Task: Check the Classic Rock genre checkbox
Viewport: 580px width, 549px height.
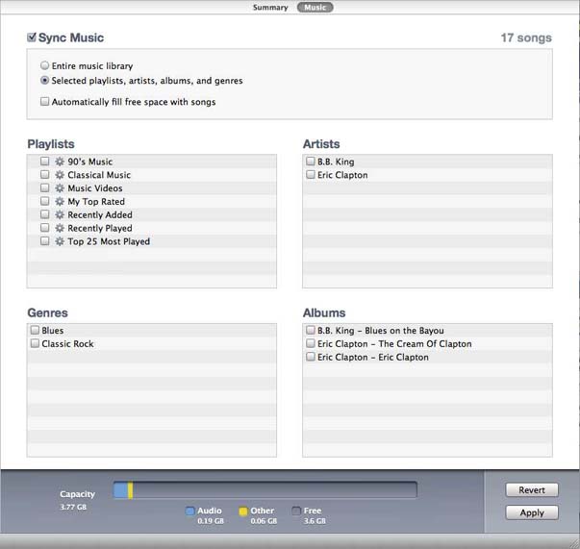Action: [35, 343]
